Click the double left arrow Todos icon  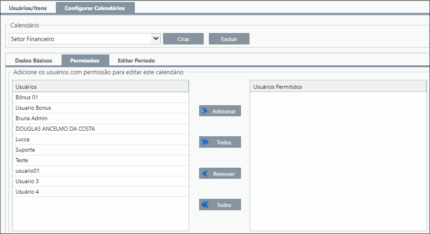tap(205, 205)
